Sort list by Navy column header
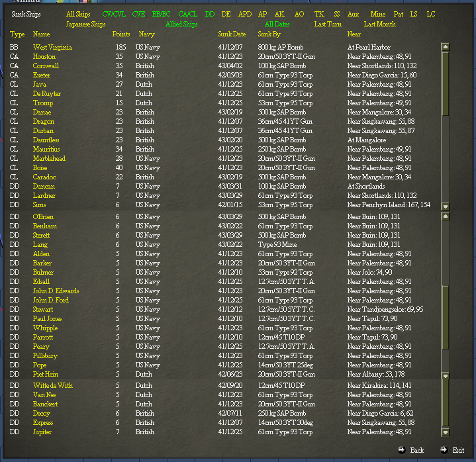 tap(147, 34)
